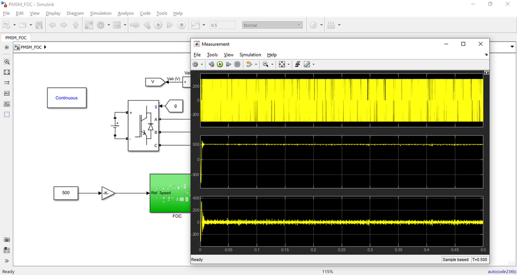Expand the Model Explorer dropdown arrow

point(125,25)
